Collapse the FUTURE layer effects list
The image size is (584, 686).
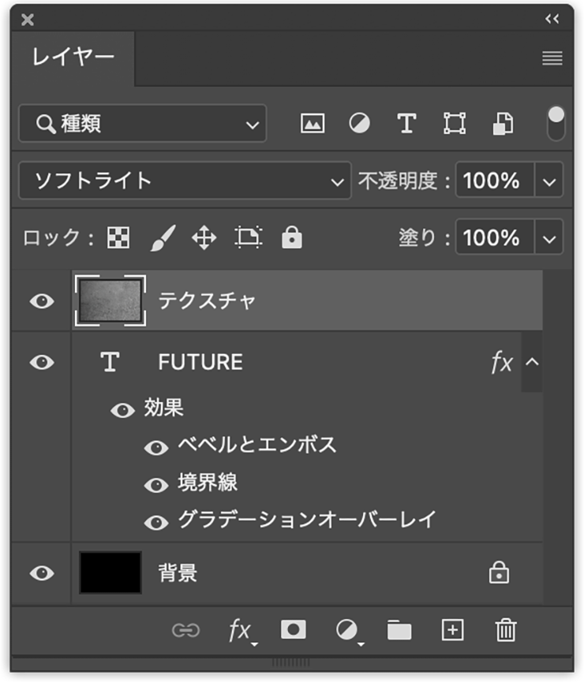532,362
